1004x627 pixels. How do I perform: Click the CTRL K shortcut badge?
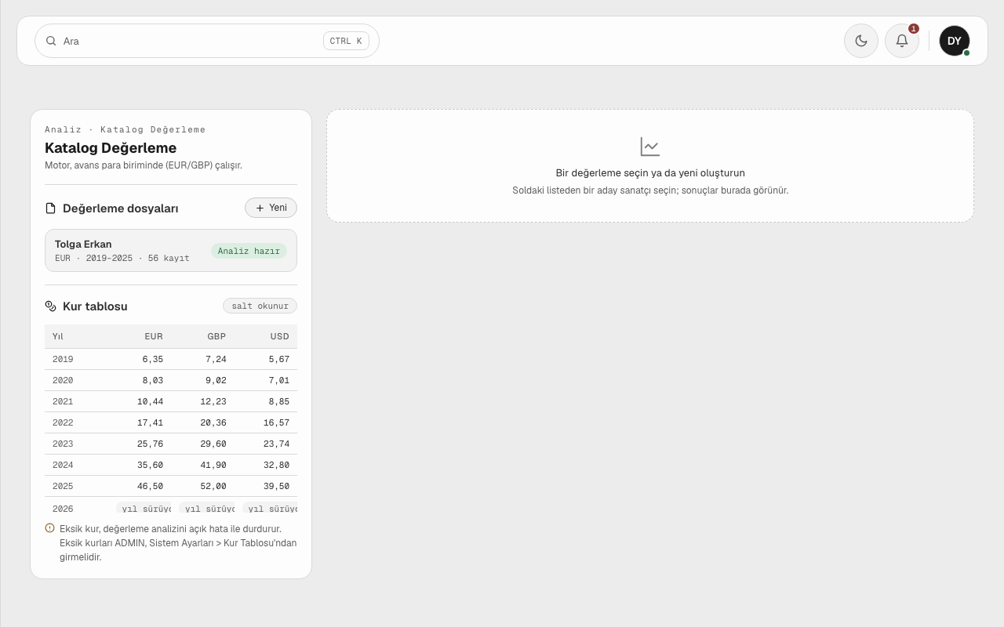(346, 41)
